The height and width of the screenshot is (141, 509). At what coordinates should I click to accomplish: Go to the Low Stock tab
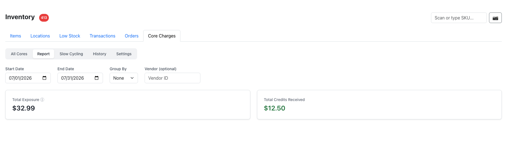(x=70, y=36)
